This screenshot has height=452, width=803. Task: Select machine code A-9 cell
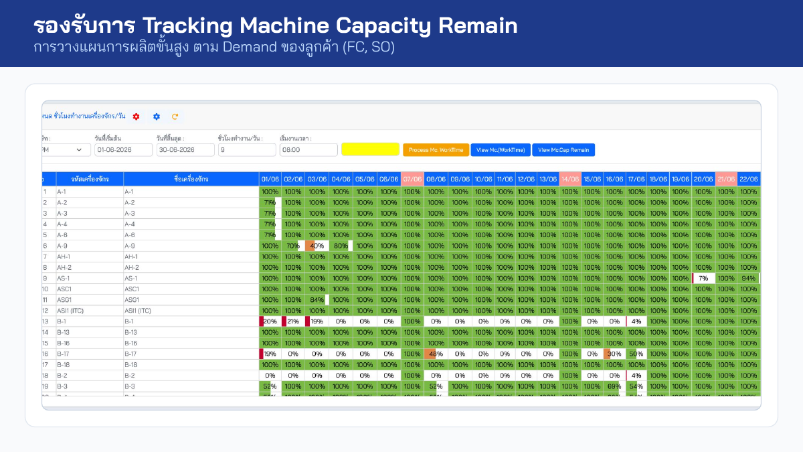pos(88,246)
